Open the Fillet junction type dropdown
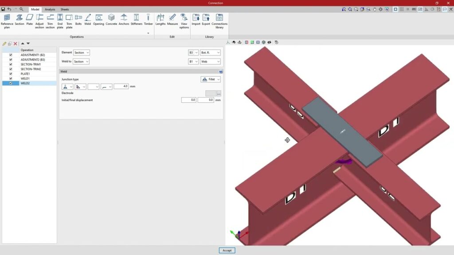The image size is (454, 255). [x=211, y=79]
